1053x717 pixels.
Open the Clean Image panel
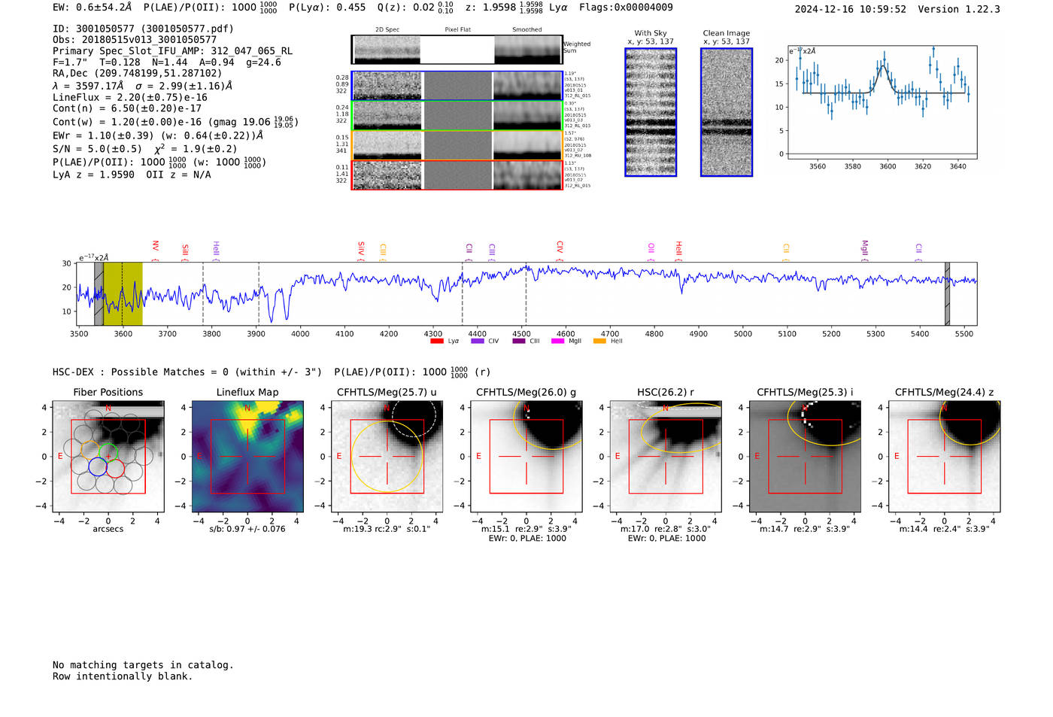[727, 112]
